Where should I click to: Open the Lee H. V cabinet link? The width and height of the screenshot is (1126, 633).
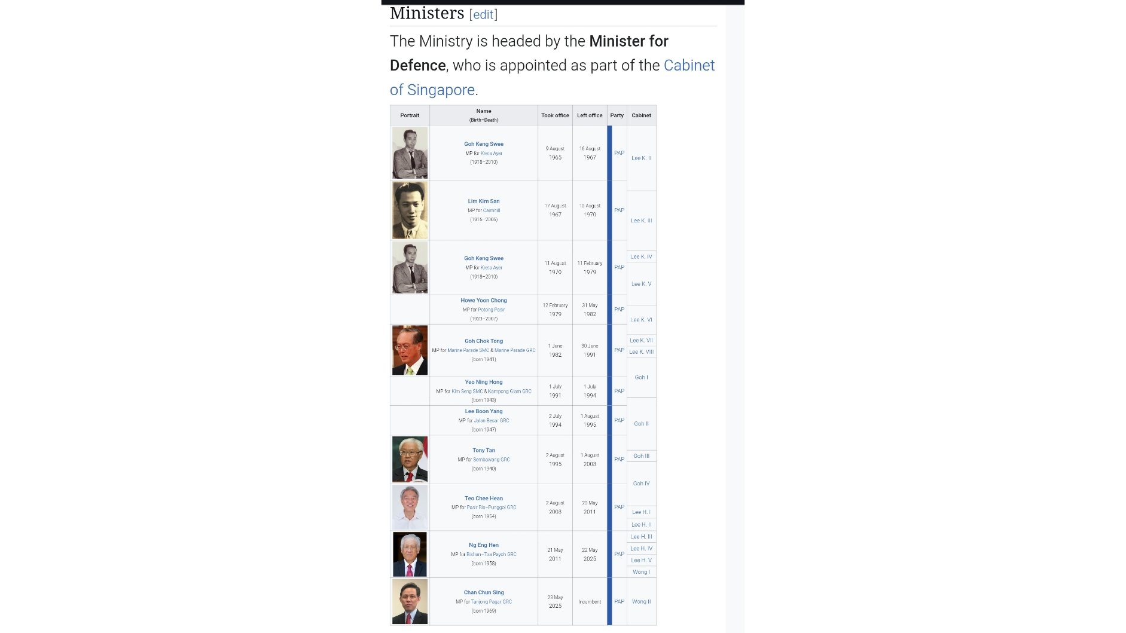pyautogui.click(x=641, y=561)
